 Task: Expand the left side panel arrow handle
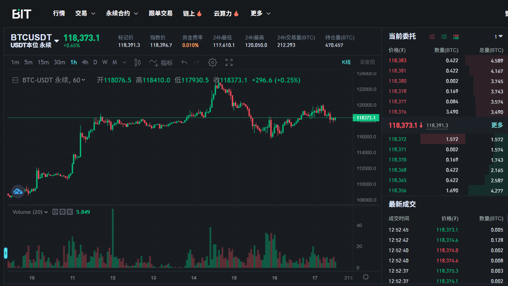[x=5, y=253]
